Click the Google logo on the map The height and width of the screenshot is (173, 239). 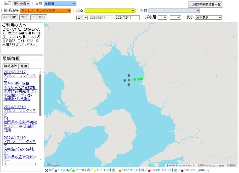point(52,164)
